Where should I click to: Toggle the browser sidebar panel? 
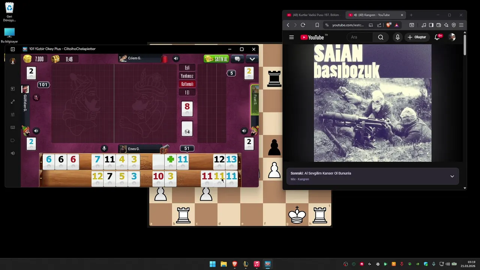pyautogui.click(x=431, y=25)
